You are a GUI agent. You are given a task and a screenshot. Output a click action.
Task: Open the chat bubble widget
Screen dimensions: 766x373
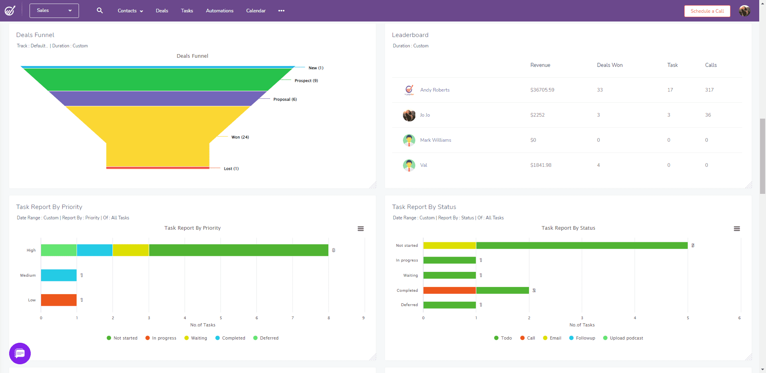(20, 353)
